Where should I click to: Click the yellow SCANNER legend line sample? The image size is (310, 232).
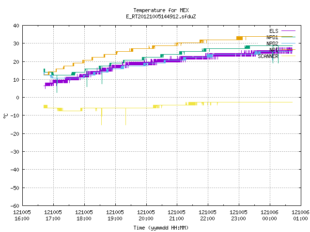click(288, 56)
